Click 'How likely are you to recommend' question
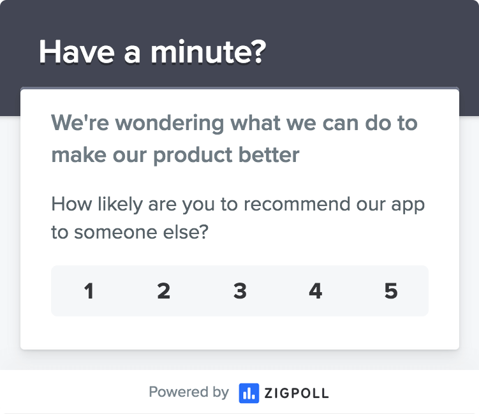This screenshot has width=479, height=414. [238, 204]
